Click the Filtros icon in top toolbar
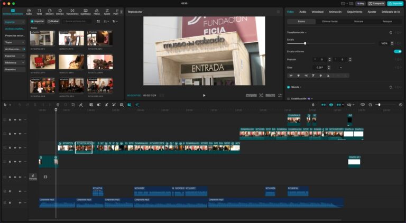The height and width of the screenshot is (223, 406). pos(97,12)
